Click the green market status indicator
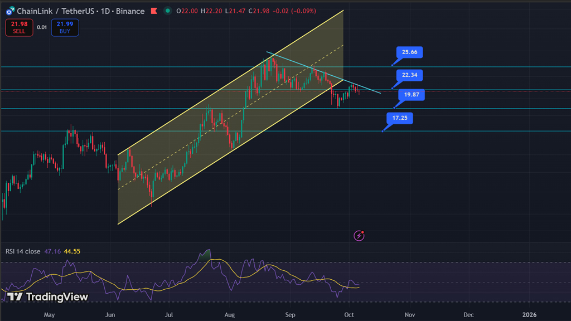Image resolution: width=571 pixels, height=321 pixels. pos(167,11)
